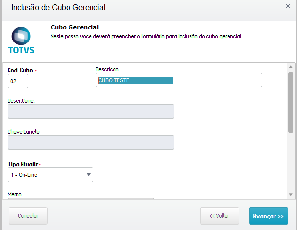Screen dimensions: 297x230
Task: Click the partially visible Memo field
Action: coord(81,198)
